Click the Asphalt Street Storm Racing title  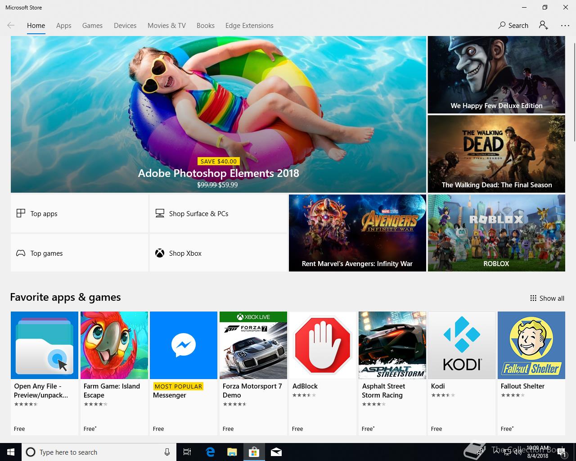pos(384,391)
